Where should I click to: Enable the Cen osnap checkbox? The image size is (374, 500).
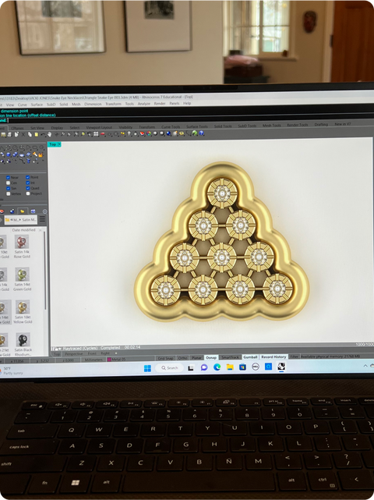tap(8, 183)
